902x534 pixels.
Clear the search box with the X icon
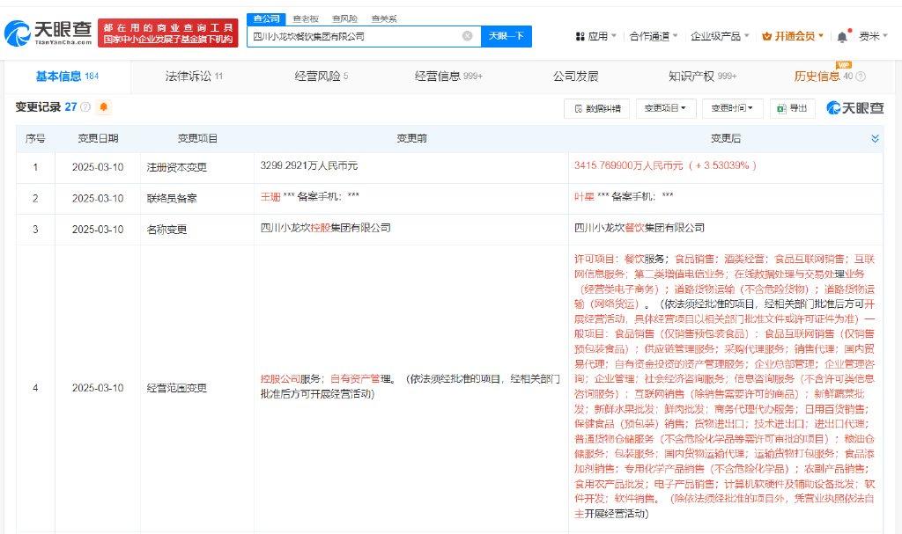point(468,36)
